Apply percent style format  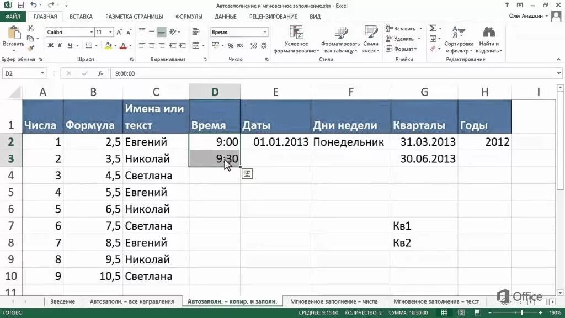(231, 45)
